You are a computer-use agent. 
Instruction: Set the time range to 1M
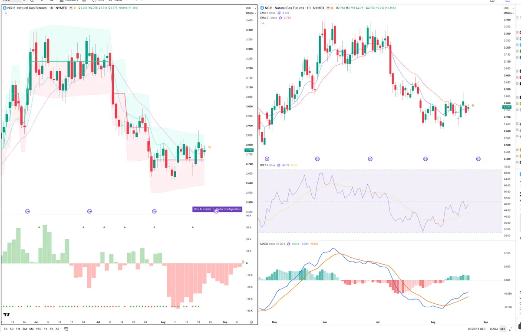tap(18, 329)
